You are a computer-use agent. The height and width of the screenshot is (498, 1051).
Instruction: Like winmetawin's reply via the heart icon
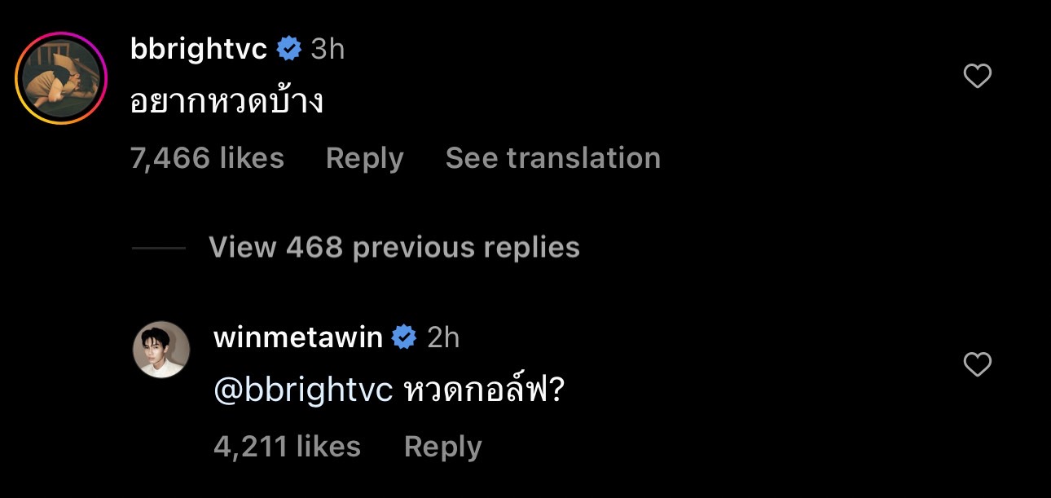[x=975, y=365]
